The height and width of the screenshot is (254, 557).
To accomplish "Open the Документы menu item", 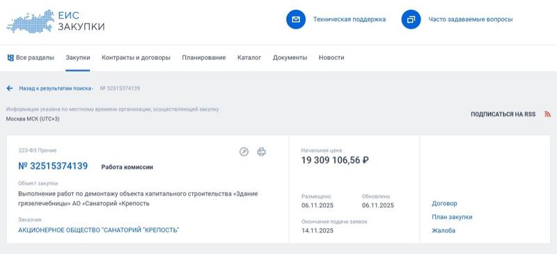I will tap(290, 58).
